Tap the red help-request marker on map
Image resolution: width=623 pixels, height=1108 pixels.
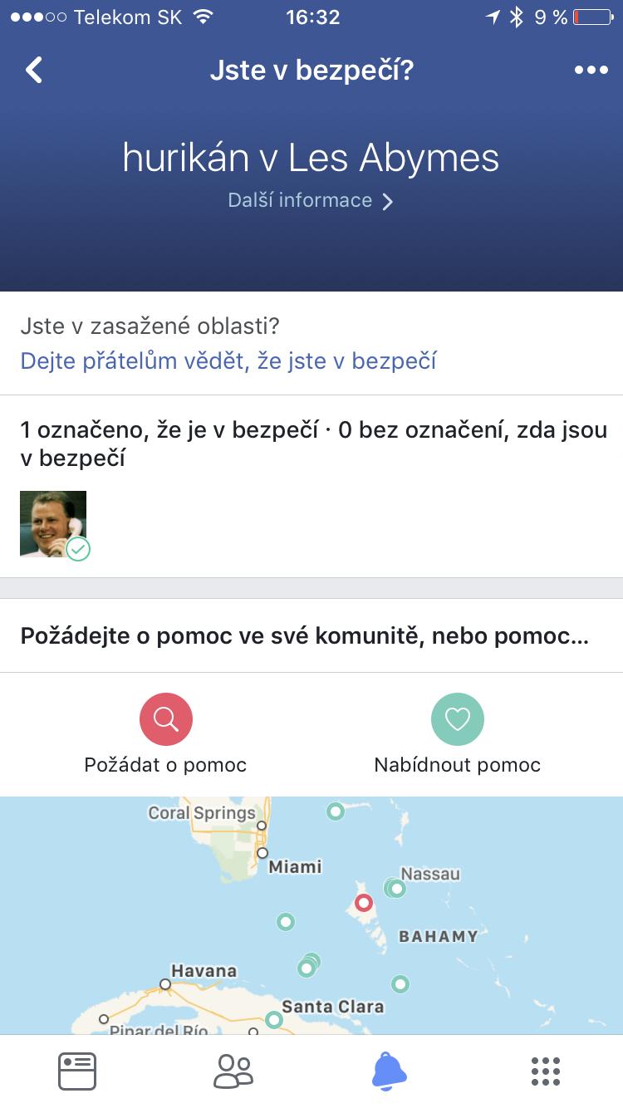363,903
